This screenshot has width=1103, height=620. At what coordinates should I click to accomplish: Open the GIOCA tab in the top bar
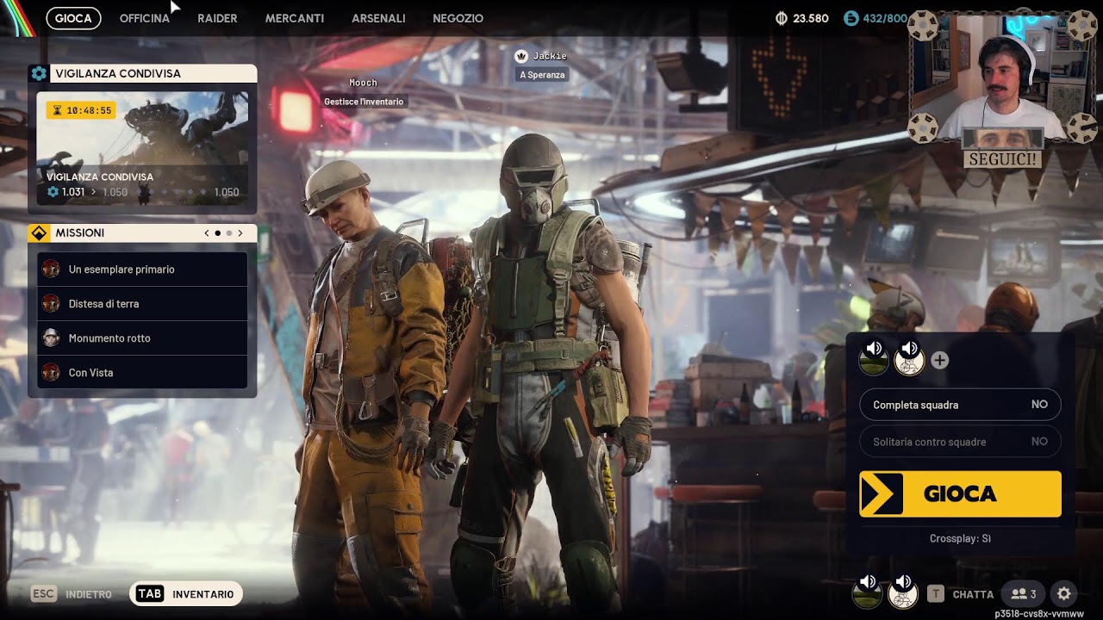point(73,18)
